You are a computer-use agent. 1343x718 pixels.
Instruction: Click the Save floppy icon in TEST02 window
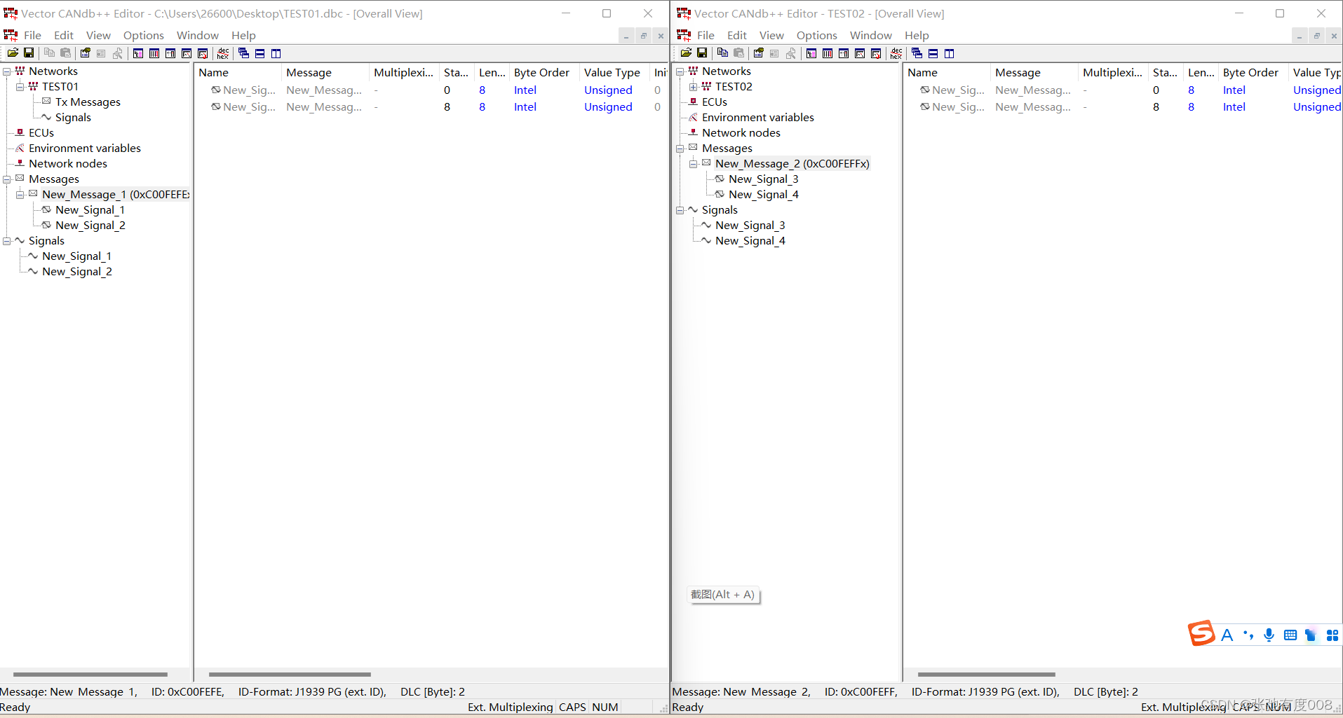(x=702, y=53)
